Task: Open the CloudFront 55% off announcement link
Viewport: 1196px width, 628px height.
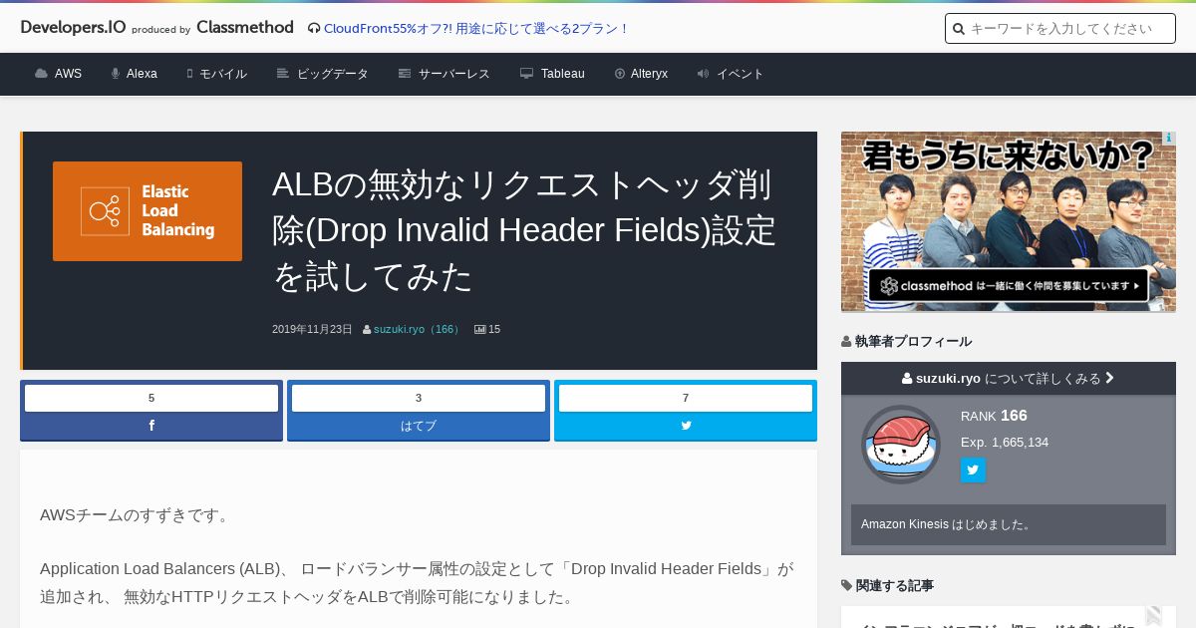Action: click(x=476, y=28)
